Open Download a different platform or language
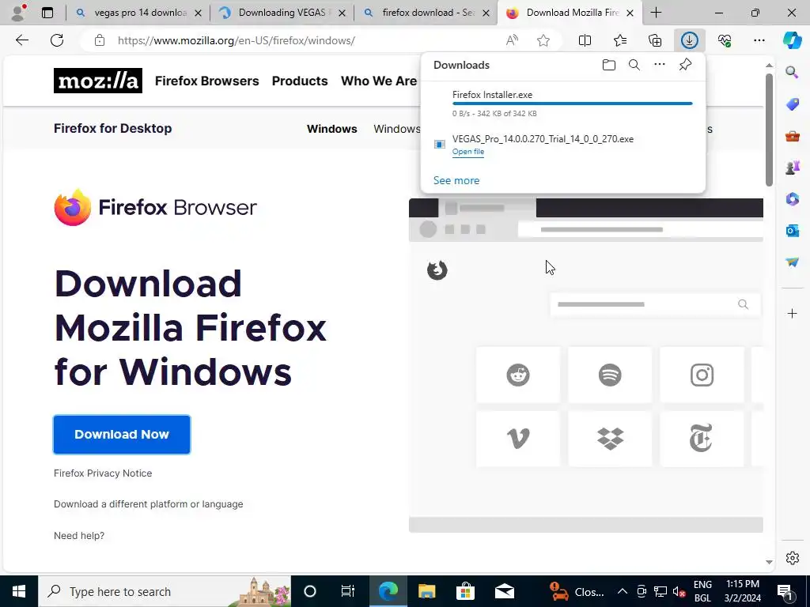This screenshot has width=810, height=607. (148, 504)
